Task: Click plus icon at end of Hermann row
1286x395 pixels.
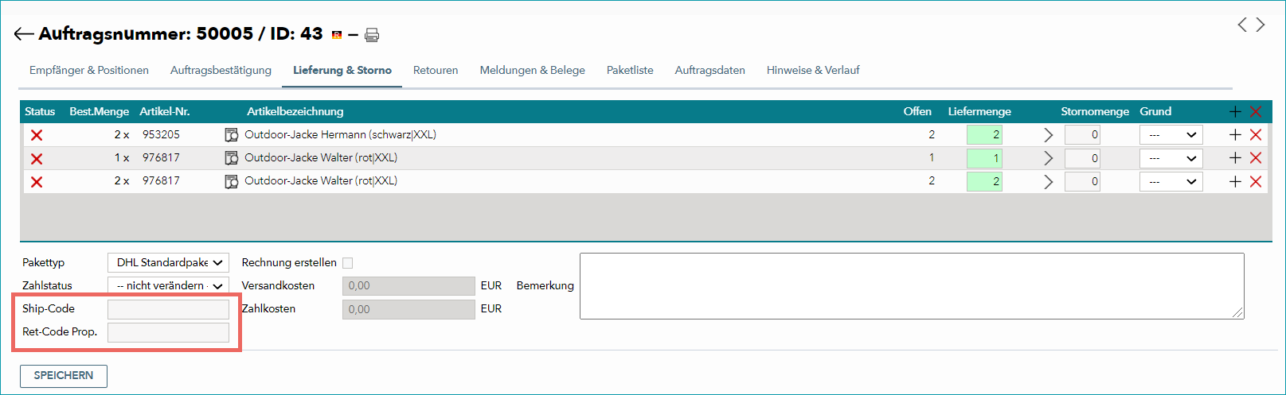Action: (x=1235, y=135)
